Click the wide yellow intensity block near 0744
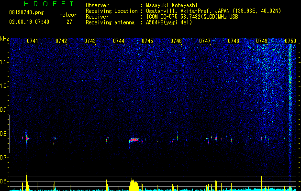Screen dimensions: 301x191 click(x=134, y=184)
